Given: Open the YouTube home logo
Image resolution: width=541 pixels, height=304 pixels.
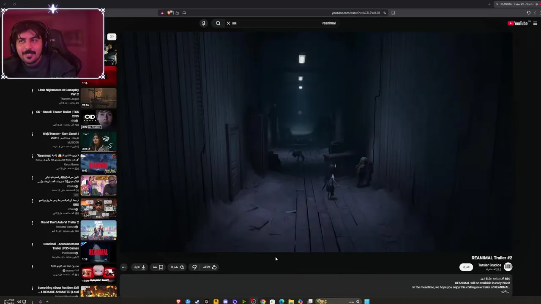Looking at the screenshot, I should (x=518, y=23).
